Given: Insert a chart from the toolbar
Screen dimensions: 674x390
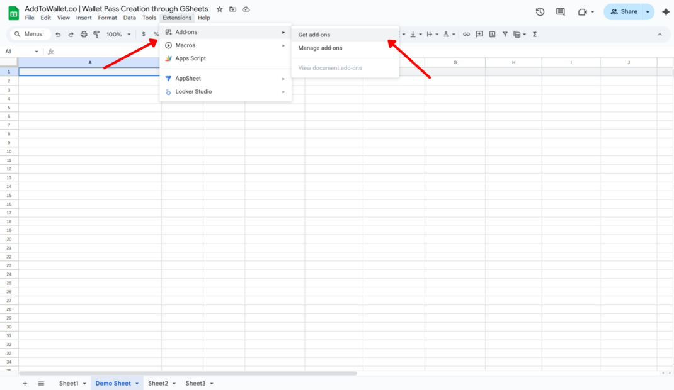Looking at the screenshot, I should [492, 34].
